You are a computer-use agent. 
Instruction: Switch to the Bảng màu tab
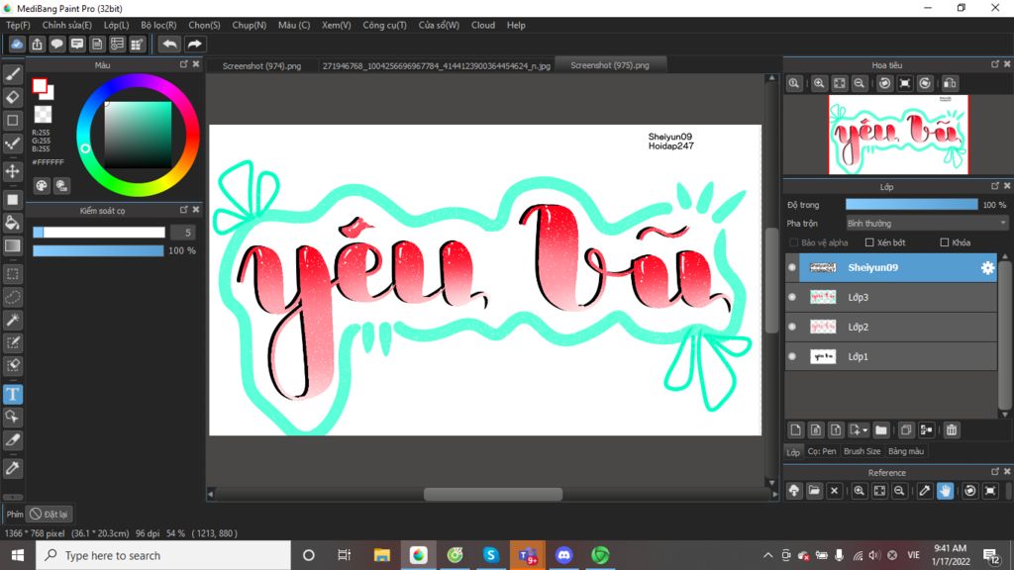906,451
